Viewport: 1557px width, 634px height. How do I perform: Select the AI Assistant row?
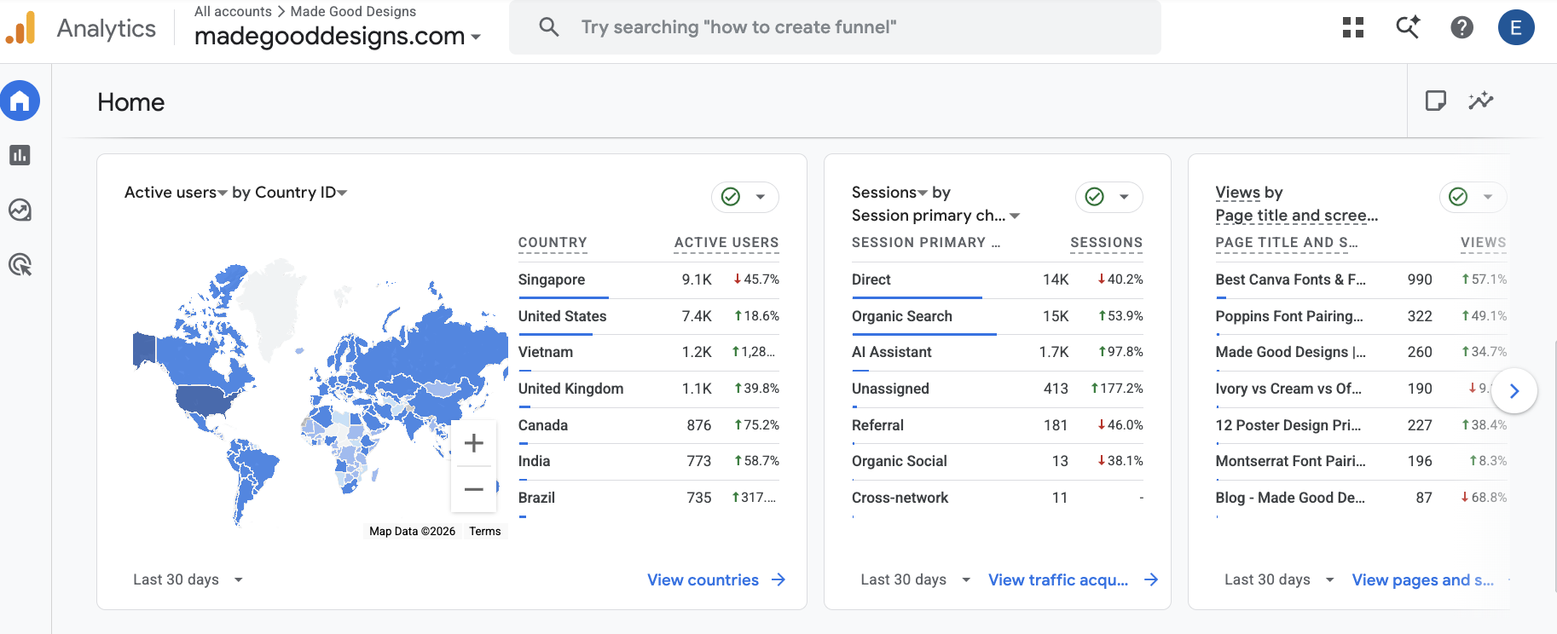998,352
